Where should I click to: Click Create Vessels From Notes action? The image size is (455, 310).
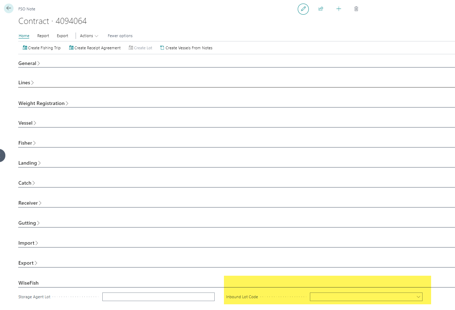tap(186, 48)
